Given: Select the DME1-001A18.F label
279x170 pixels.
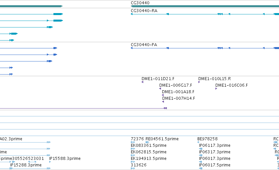Looking at the screenshot, I should (x=178, y=92).
